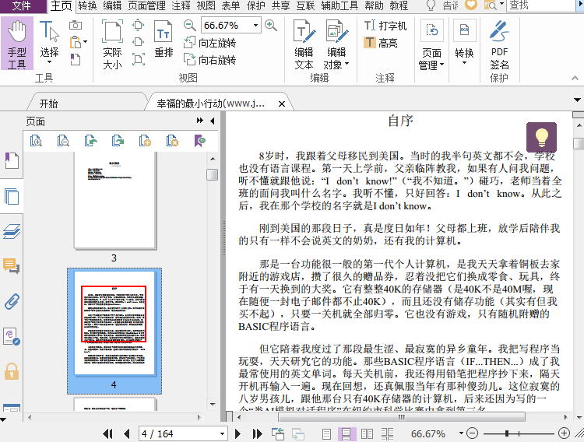This screenshot has width=584, height=442.
Task: Open the Attachments paperclip panel
Action: coord(12,301)
